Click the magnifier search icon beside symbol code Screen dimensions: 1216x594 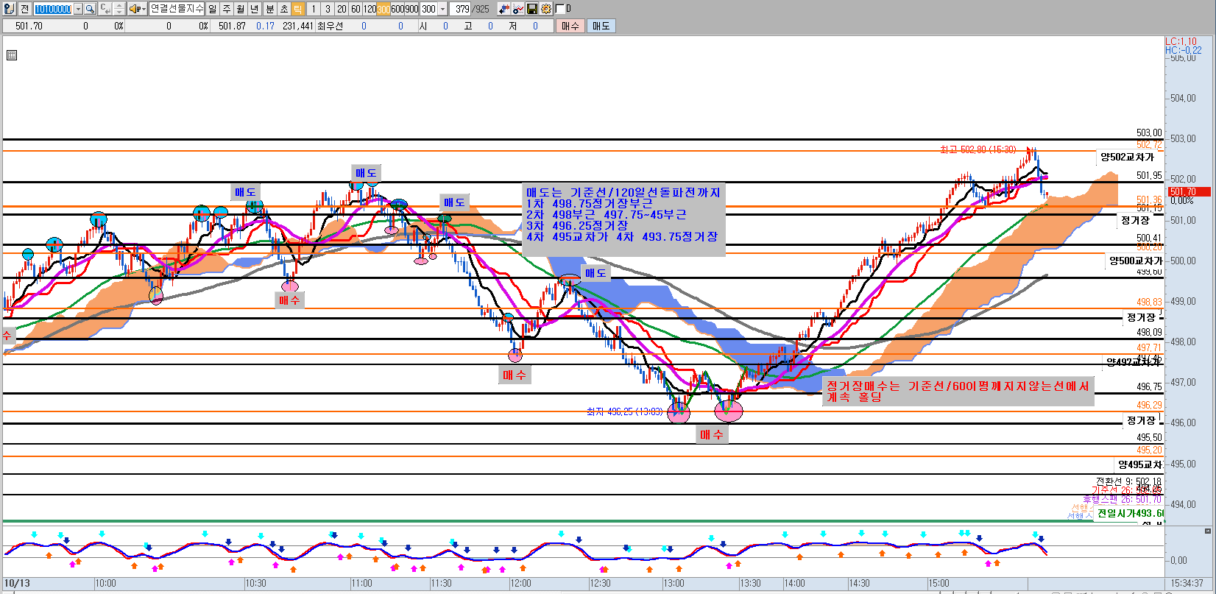90,9
